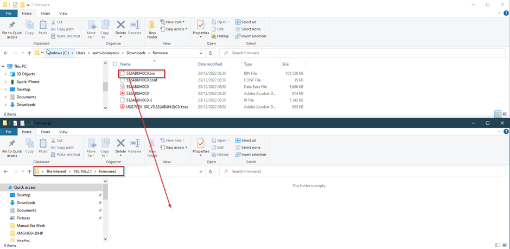Open Easy access dropdown in top firmware window
The width and height of the screenshot is (510, 249).
177,29
